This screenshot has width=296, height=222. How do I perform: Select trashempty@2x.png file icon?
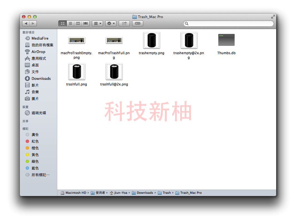coord(189,40)
